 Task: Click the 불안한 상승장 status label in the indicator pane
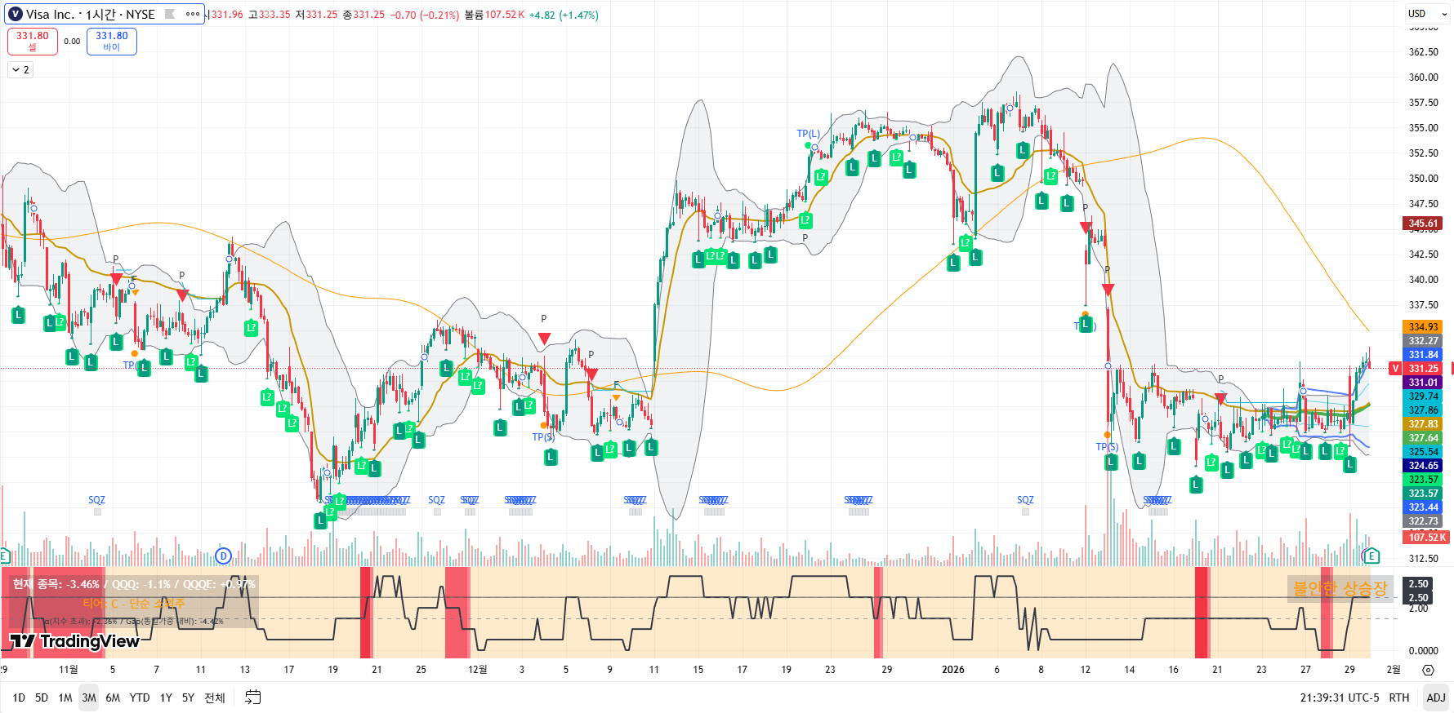1340,588
